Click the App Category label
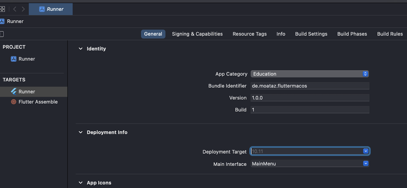 pos(231,74)
